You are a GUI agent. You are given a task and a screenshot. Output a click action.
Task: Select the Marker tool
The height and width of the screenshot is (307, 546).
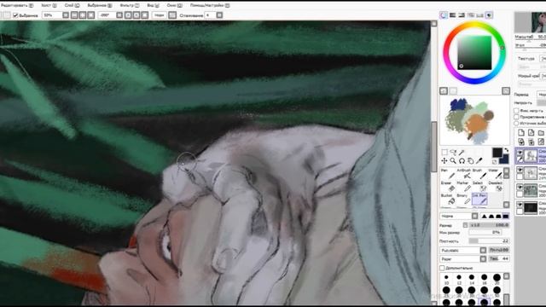coord(463,187)
